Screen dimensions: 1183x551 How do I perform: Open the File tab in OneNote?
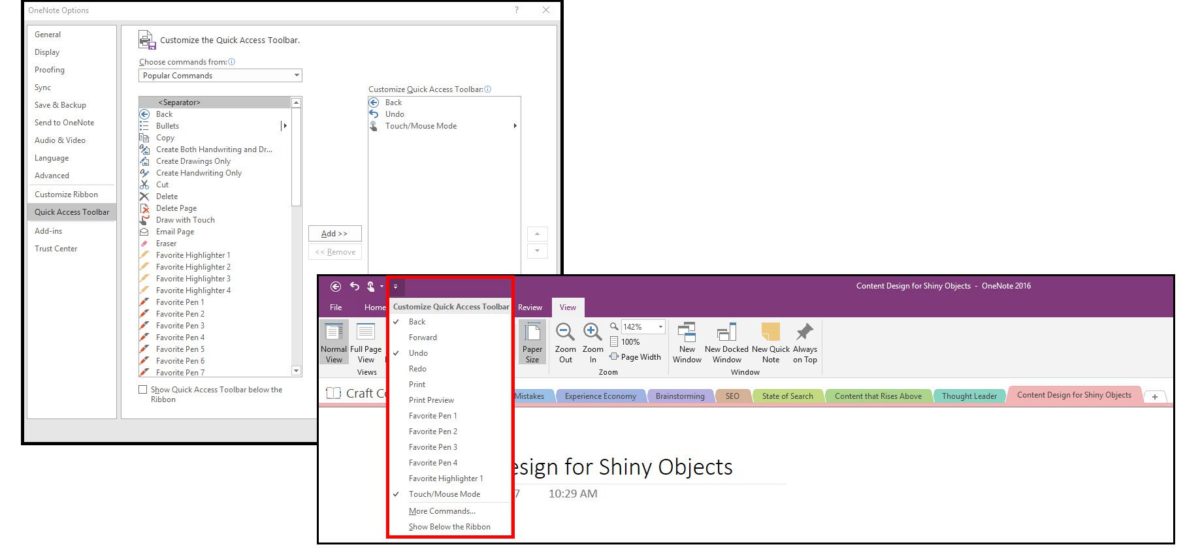click(336, 307)
